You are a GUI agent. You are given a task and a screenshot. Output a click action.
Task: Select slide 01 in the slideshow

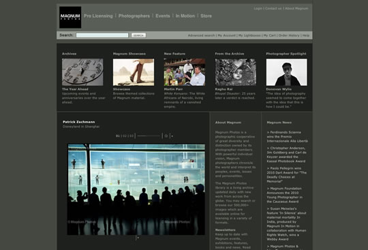tap(118, 136)
